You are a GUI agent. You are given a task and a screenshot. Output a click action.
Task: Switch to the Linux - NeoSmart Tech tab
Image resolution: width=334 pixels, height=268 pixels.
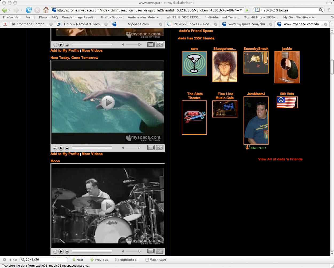pyautogui.click(x=83, y=24)
